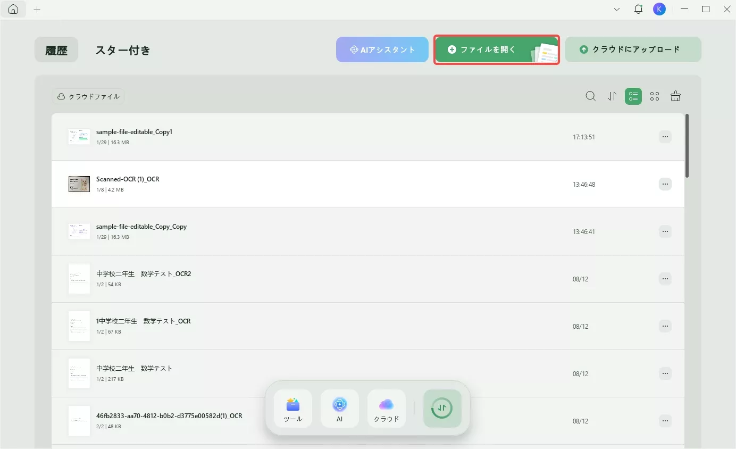
Task: Select file name sample-file-editable_Copy_Copy
Action: coord(141,227)
